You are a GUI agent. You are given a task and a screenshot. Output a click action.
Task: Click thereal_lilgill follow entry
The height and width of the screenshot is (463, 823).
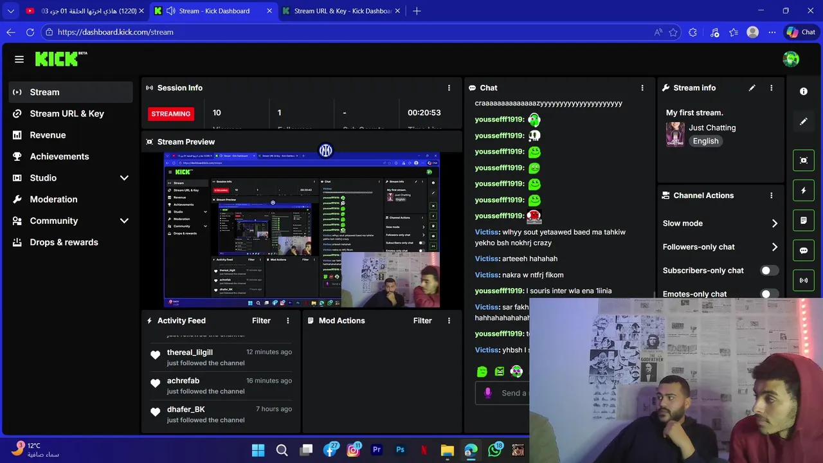click(221, 358)
